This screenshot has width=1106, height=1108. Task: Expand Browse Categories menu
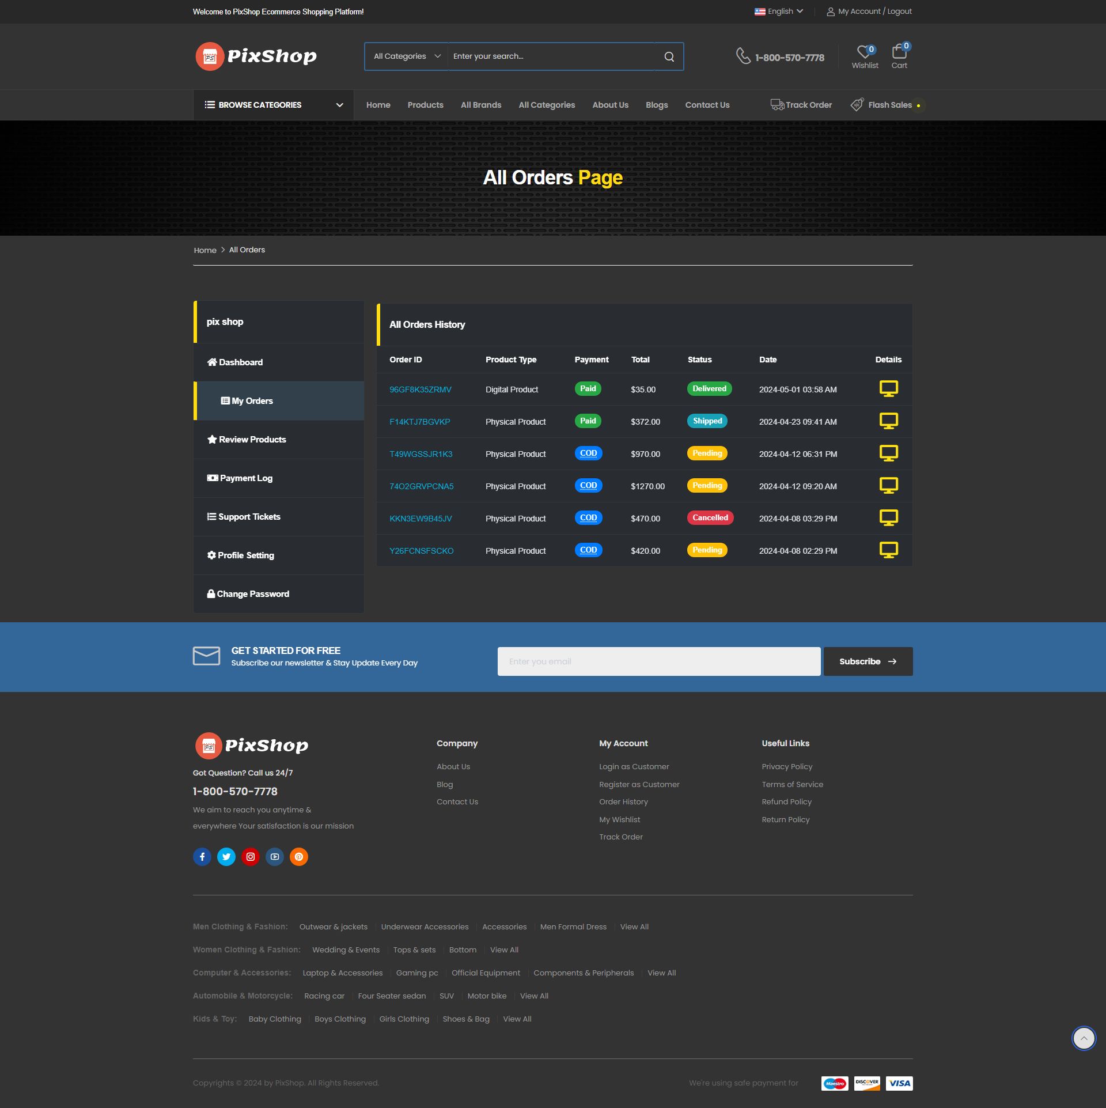pos(274,105)
